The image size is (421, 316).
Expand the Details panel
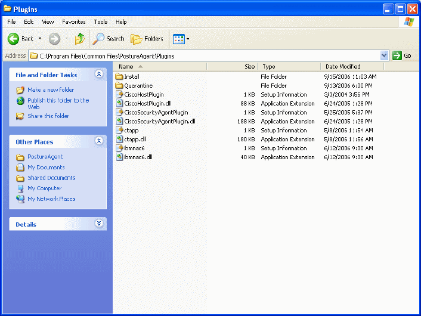99,224
